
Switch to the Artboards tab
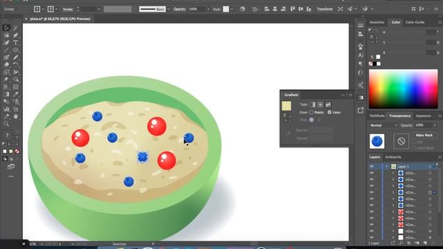coord(393,157)
